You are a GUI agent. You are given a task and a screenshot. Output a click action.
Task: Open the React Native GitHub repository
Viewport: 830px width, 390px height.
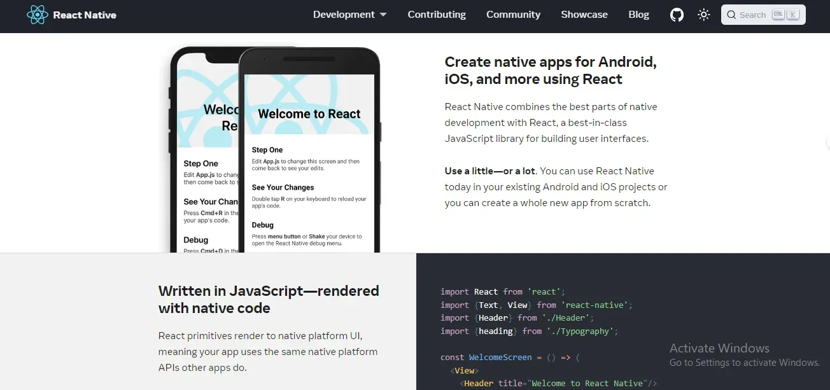click(x=677, y=14)
